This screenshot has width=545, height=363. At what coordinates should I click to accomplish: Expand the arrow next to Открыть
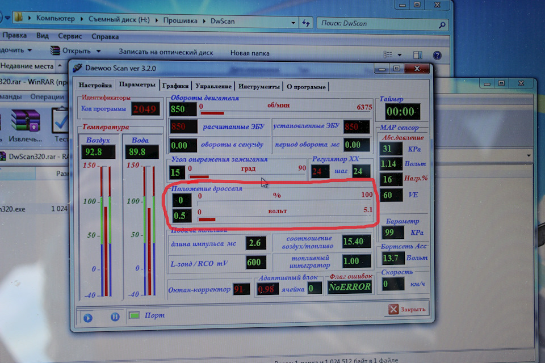98,51
